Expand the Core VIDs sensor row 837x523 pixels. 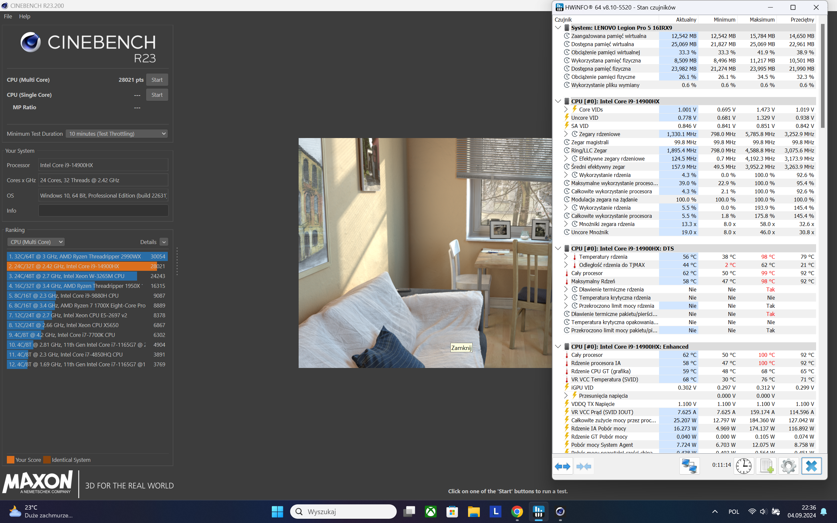(x=566, y=109)
